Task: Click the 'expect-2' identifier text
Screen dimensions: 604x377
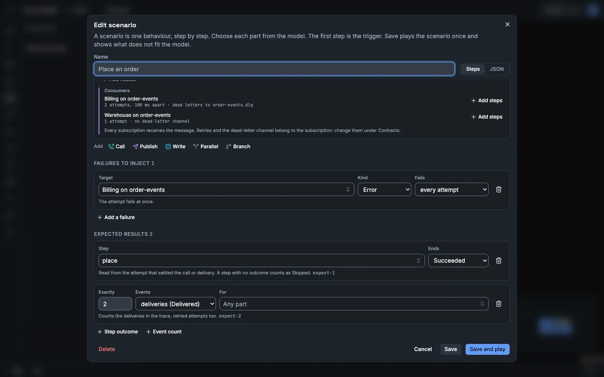Action: click(x=230, y=316)
